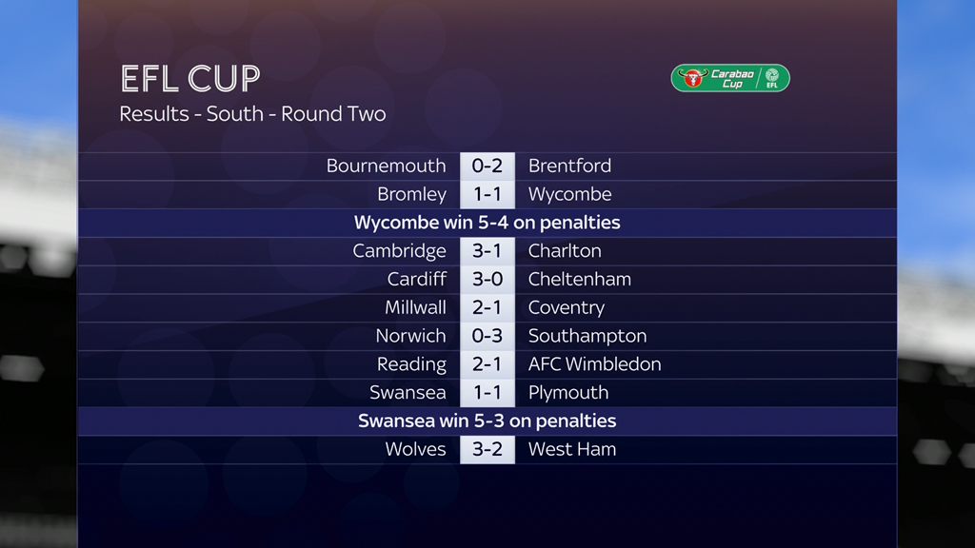Select the Cambridge team name
The image size is (975, 548).
pyautogui.click(x=399, y=251)
